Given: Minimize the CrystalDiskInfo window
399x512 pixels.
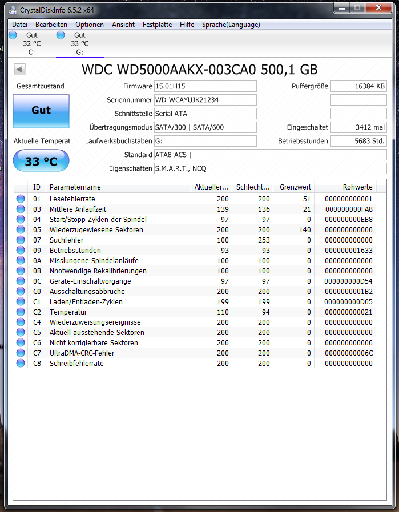Looking at the screenshot, I should [342, 7].
